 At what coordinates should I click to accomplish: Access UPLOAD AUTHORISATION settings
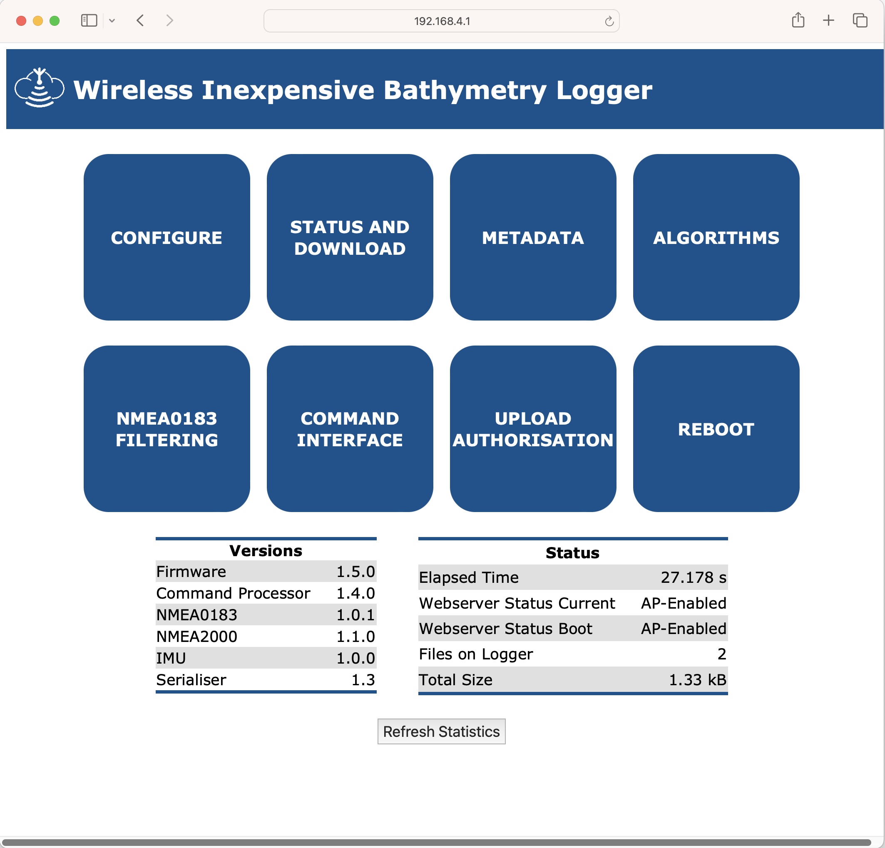tap(534, 428)
